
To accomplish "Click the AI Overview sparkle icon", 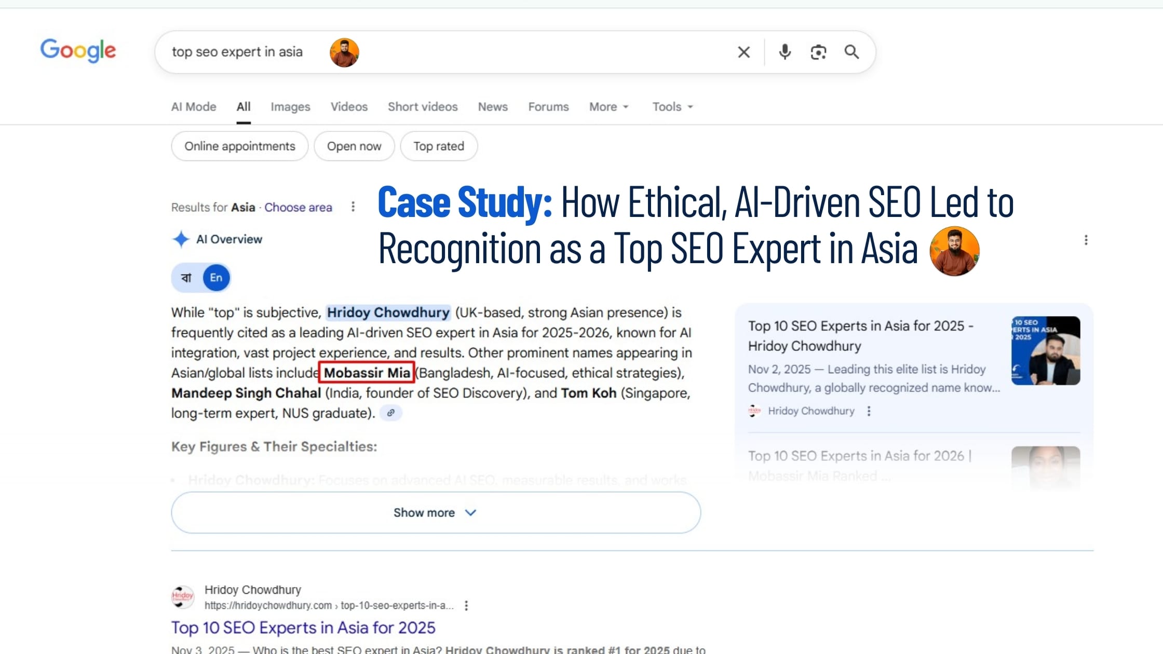I will 180,239.
